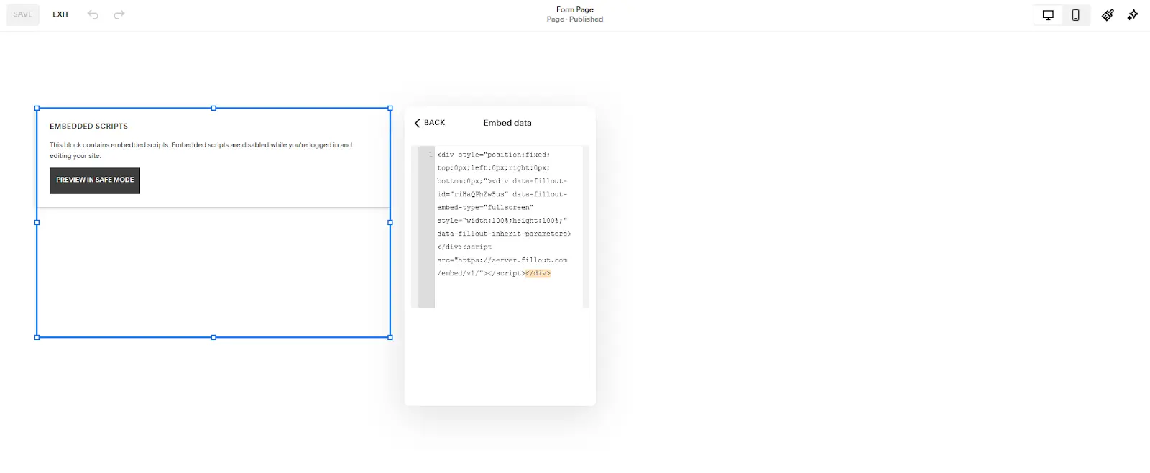Click the EXIT button
The height and width of the screenshot is (473, 1150).
pyautogui.click(x=61, y=14)
